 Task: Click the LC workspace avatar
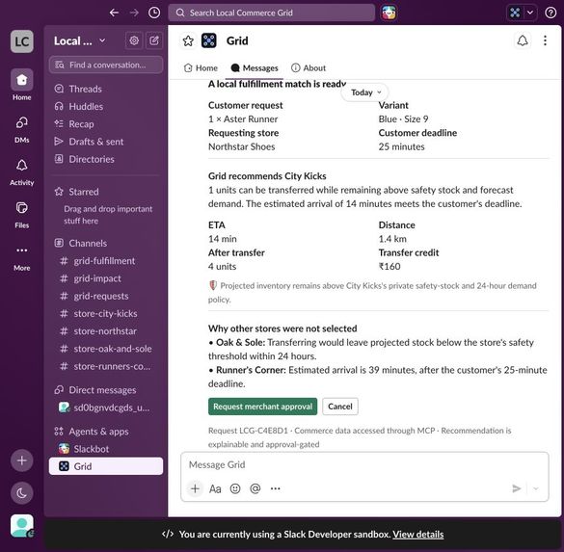click(x=22, y=41)
